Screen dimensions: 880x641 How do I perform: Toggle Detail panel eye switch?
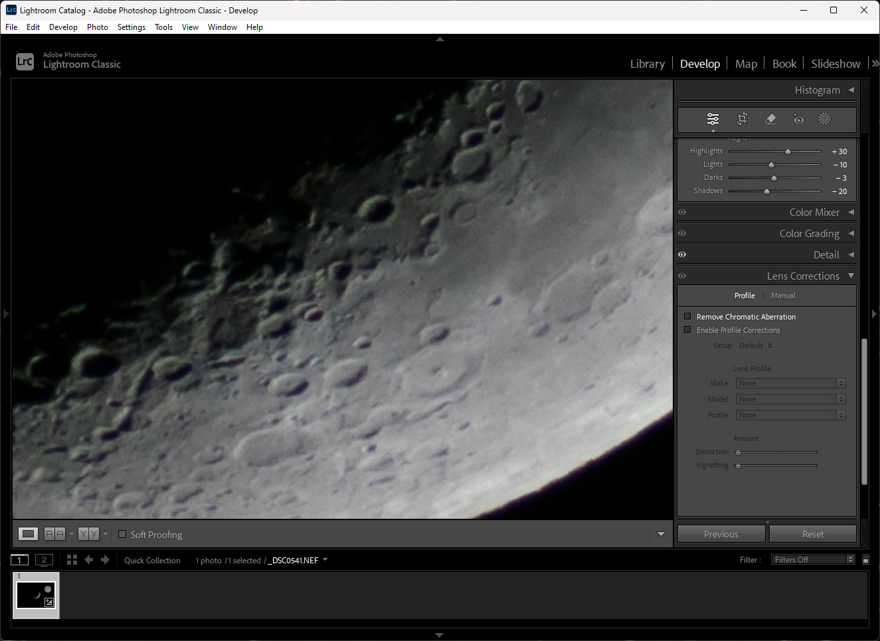coord(682,254)
